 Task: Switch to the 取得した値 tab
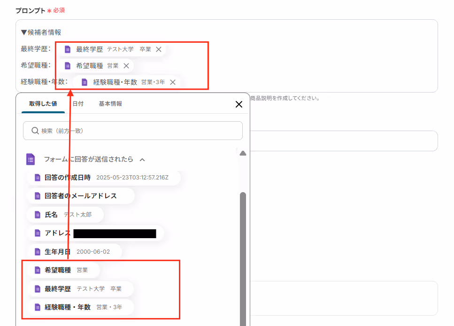pyautogui.click(x=43, y=104)
